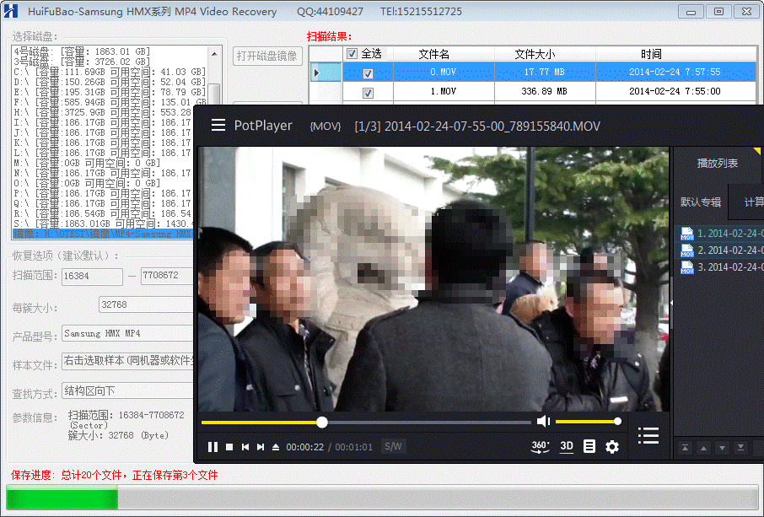Viewport: 764px width, 517px height.
Task: Skip to next track in PotPlayer
Action: click(261, 447)
